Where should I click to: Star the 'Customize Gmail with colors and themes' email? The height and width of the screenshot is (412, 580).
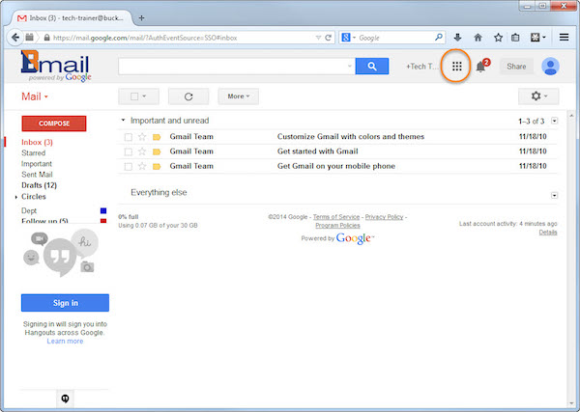(142, 137)
